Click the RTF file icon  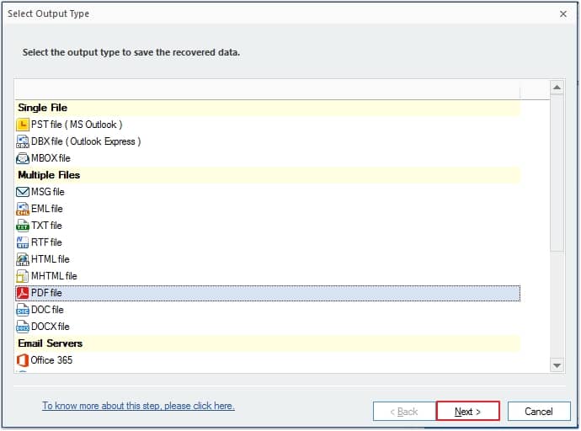23,242
